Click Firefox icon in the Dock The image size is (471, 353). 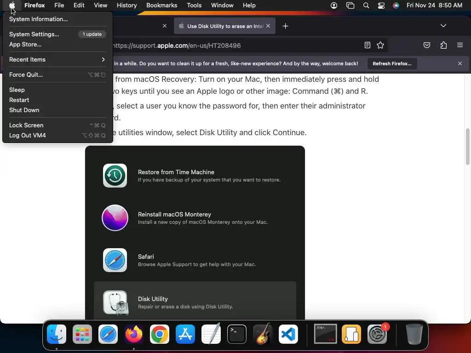pyautogui.click(x=134, y=334)
